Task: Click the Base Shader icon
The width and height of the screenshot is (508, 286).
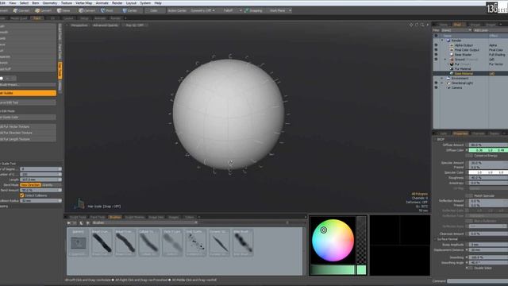Action: click(452, 55)
